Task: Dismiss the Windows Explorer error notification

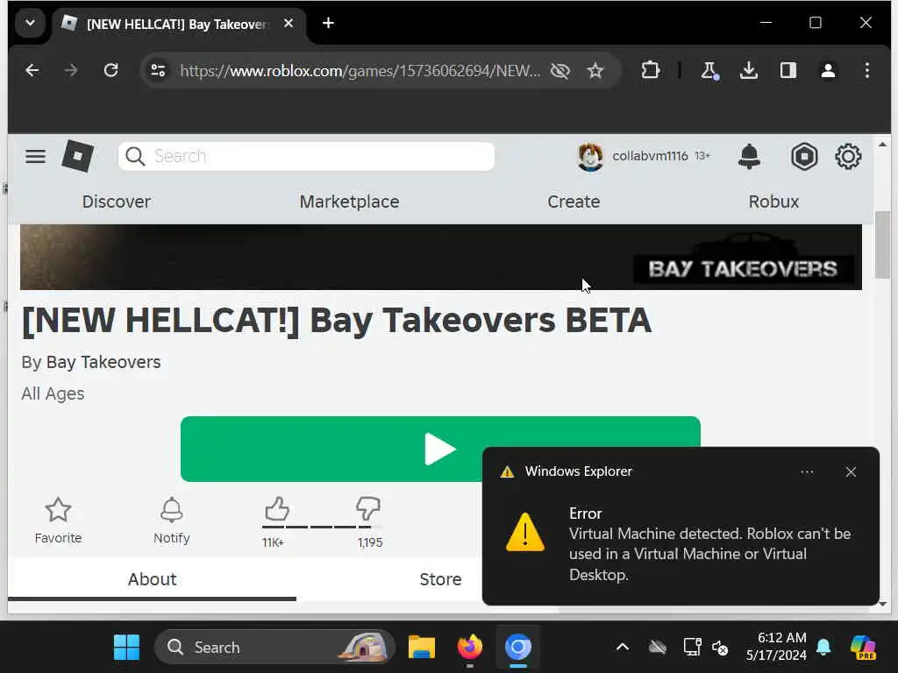Action: pos(851,472)
